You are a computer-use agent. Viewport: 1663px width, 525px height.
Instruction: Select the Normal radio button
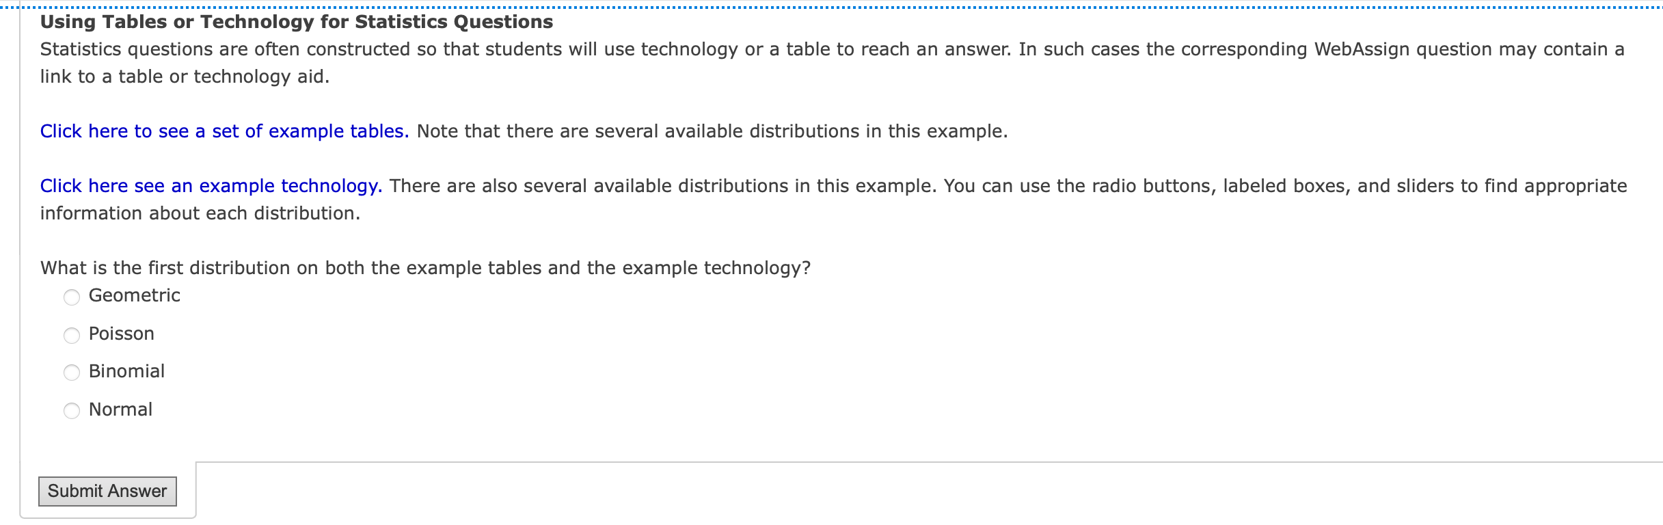pyautogui.click(x=70, y=410)
